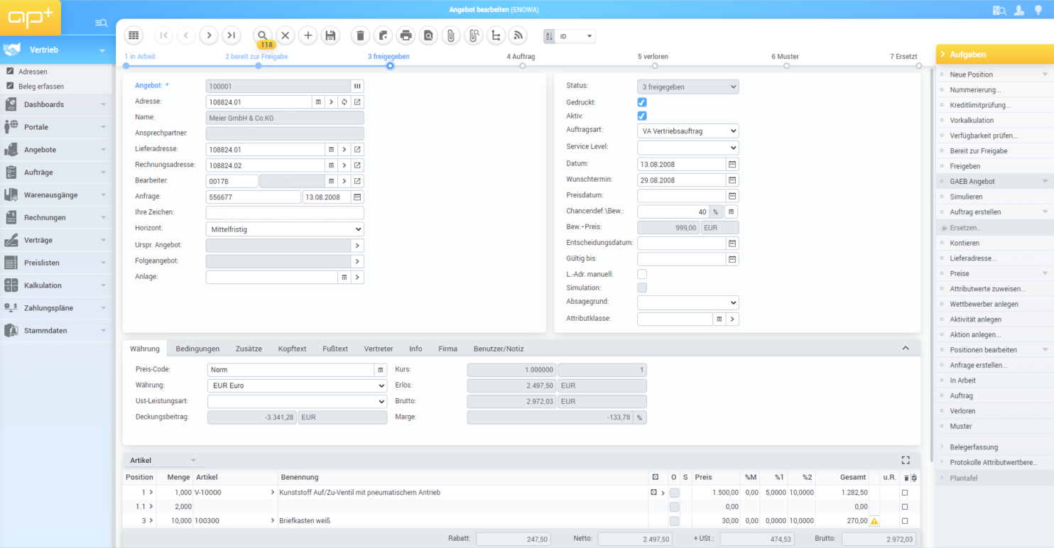
Task: Enable the L.-Adr. manuell checkbox
Action: [642, 274]
